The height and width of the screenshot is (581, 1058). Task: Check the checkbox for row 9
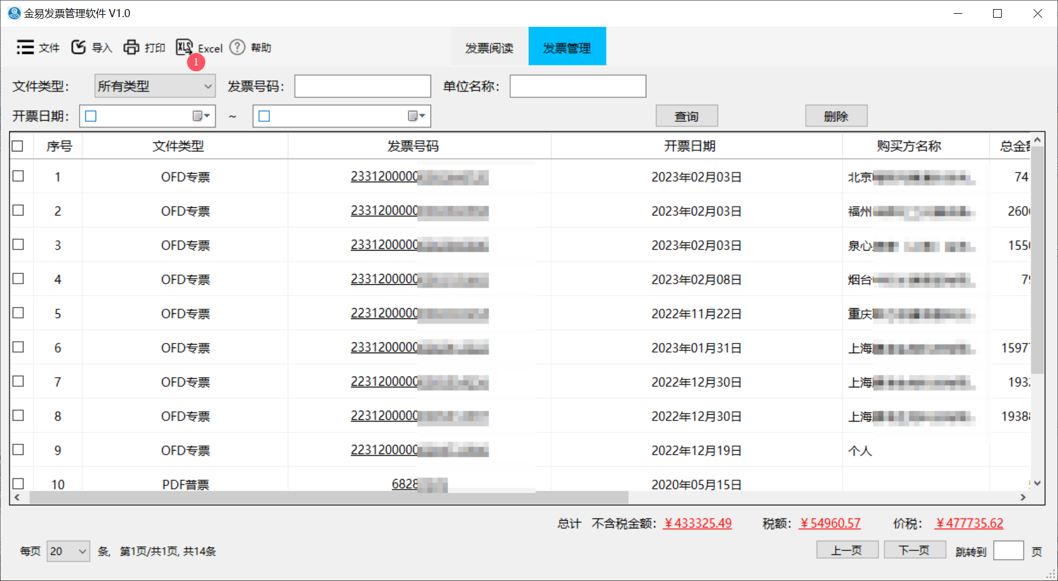pos(18,450)
